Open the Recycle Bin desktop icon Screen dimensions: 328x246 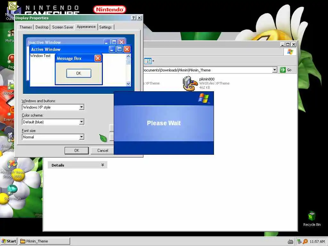tap(312, 216)
